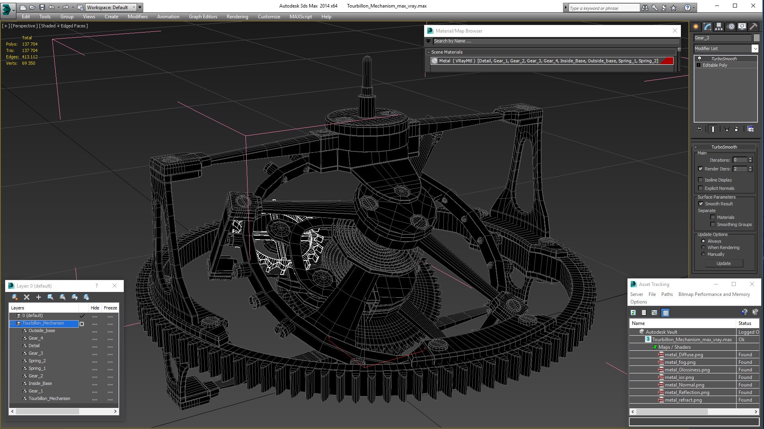The image size is (764, 429).
Task: Open the Rendering menu
Action: click(x=237, y=17)
